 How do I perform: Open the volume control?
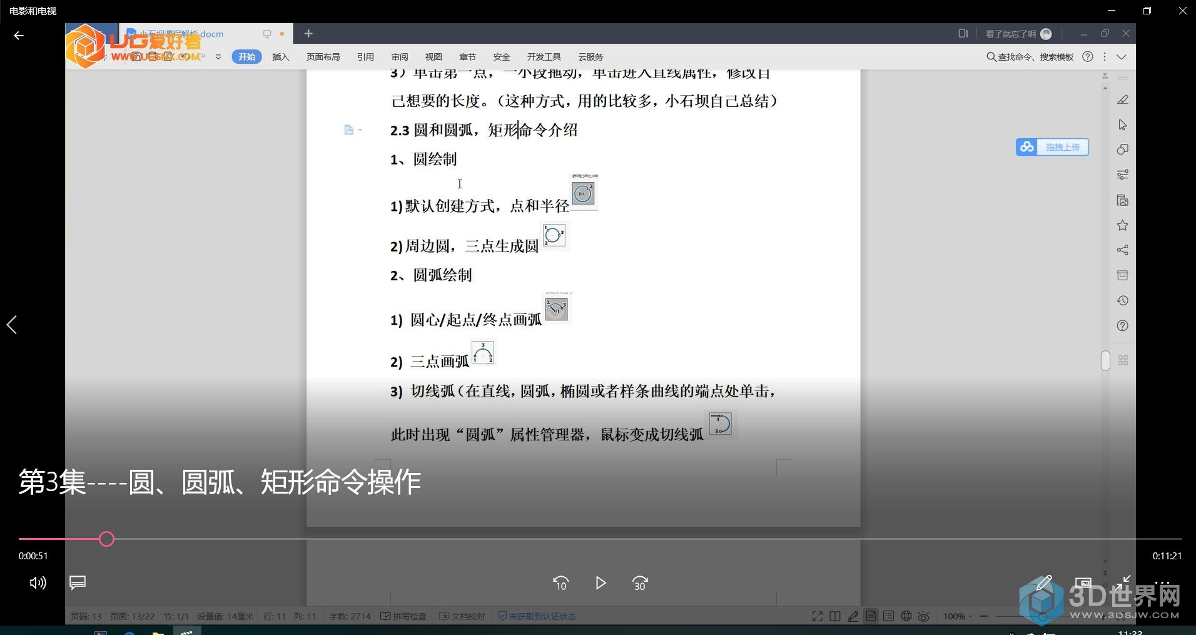click(x=38, y=583)
